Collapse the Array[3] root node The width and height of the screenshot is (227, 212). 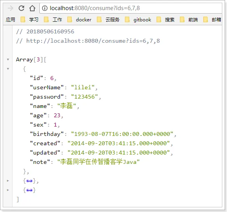point(8,59)
